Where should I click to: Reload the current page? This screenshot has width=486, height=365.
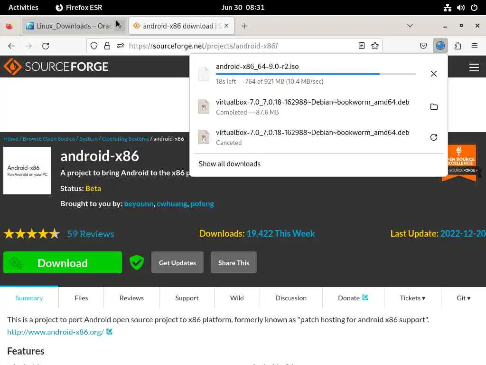click(x=46, y=46)
